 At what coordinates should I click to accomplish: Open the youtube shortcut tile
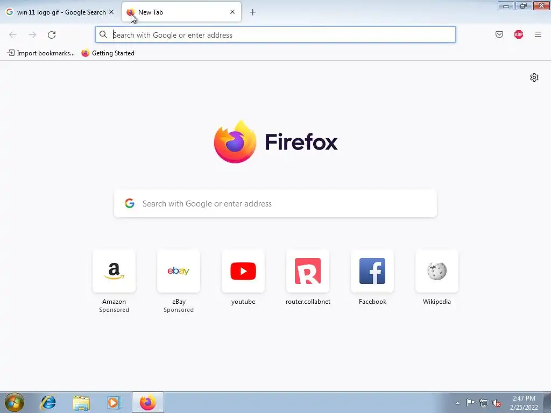243,271
